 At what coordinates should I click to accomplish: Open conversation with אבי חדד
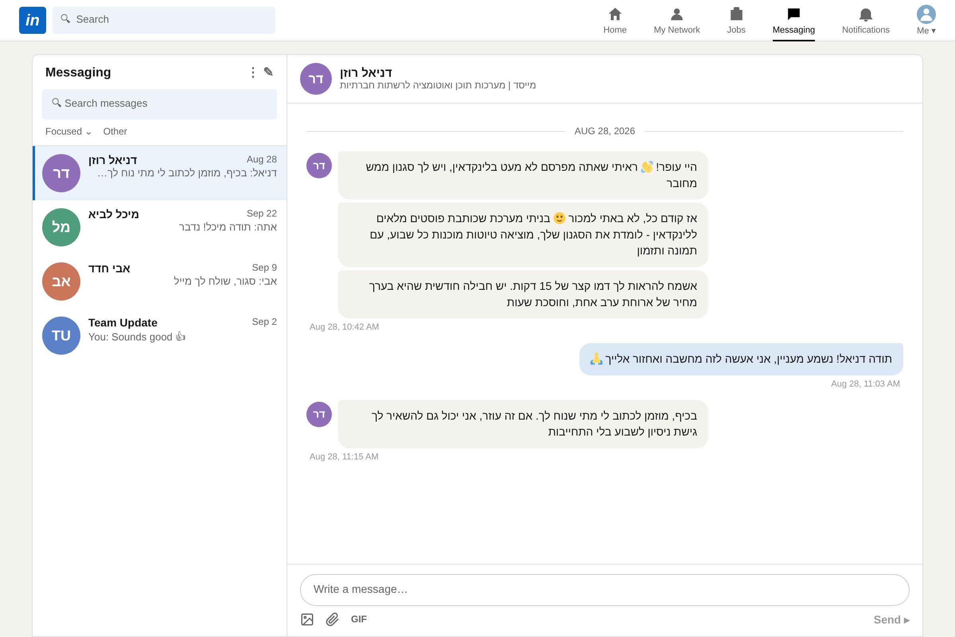coord(160,281)
